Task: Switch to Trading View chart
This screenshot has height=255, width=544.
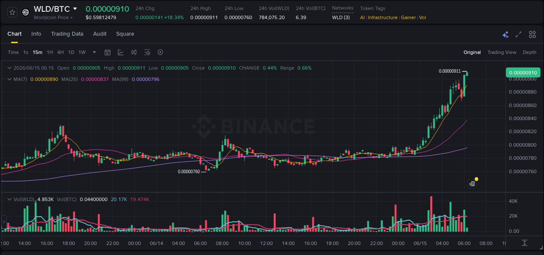Action: click(502, 52)
